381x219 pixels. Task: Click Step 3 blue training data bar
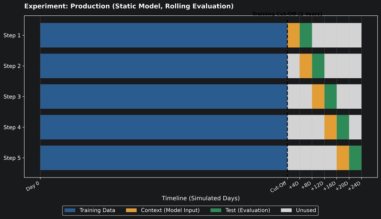(x=164, y=96)
